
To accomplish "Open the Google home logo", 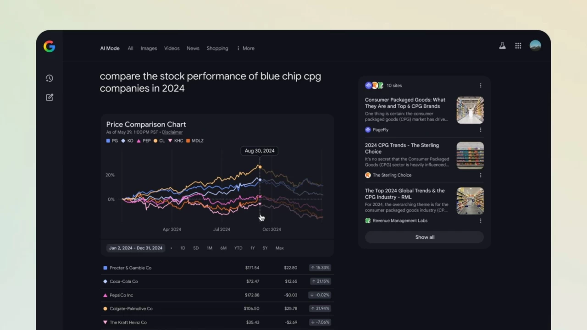I will click(50, 46).
